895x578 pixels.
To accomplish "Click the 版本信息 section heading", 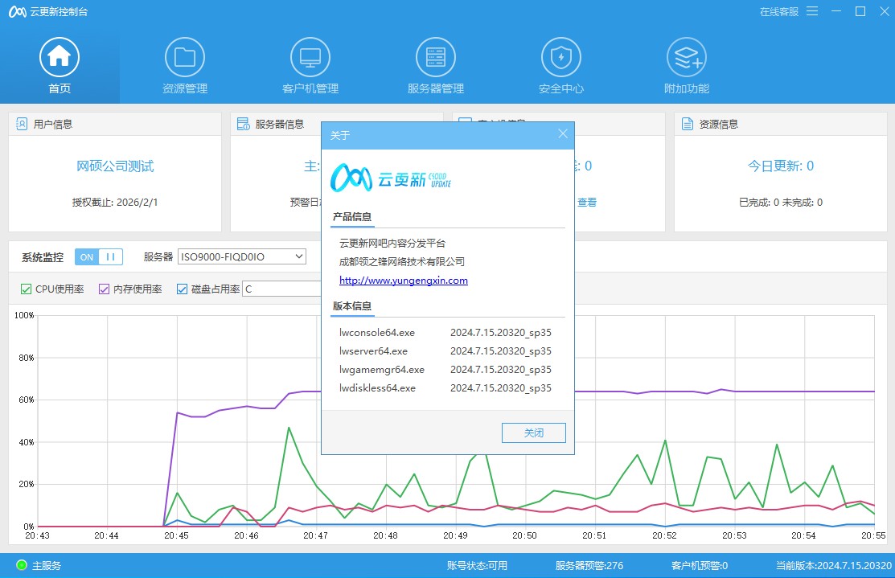I will coord(352,305).
